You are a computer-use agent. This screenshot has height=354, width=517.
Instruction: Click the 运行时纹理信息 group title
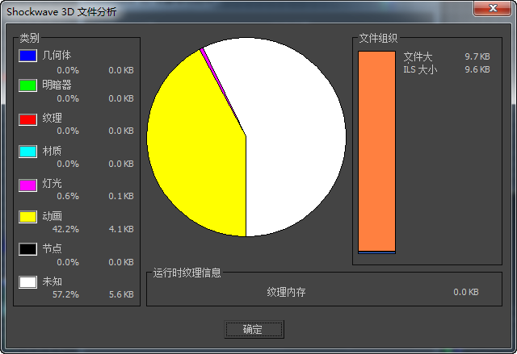pyautogui.click(x=187, y=273)
